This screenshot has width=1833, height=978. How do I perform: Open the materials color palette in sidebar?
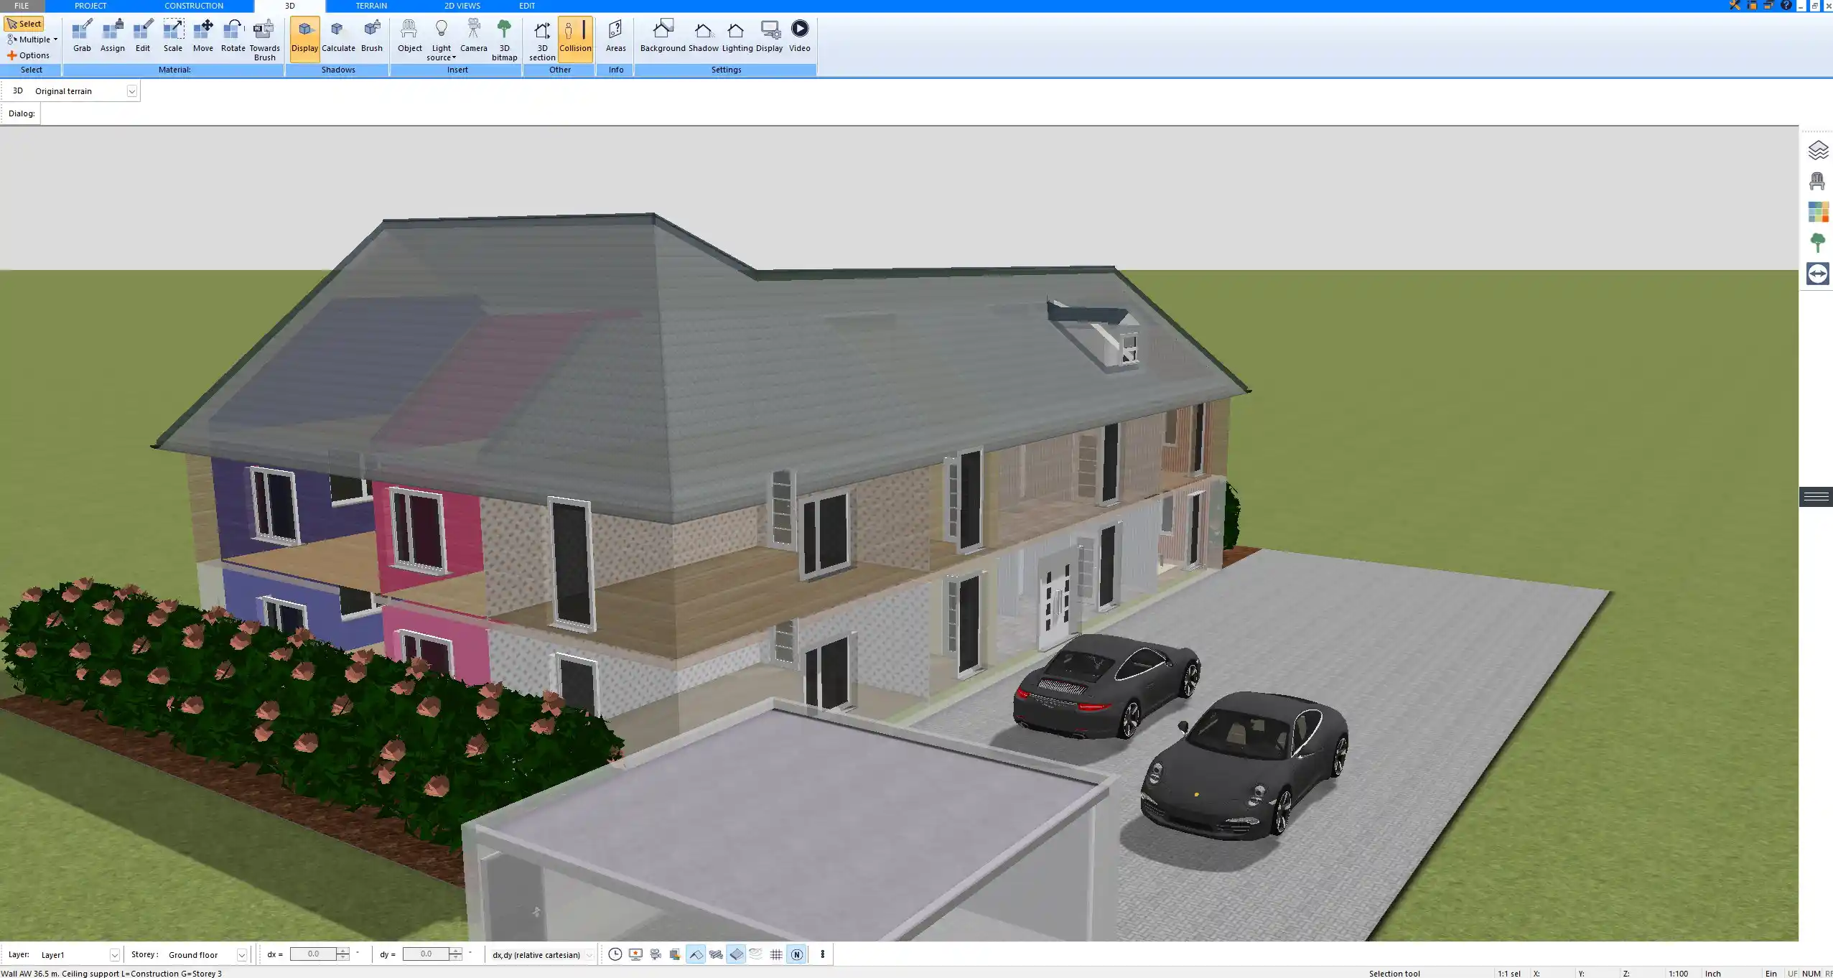(1818, 212)
